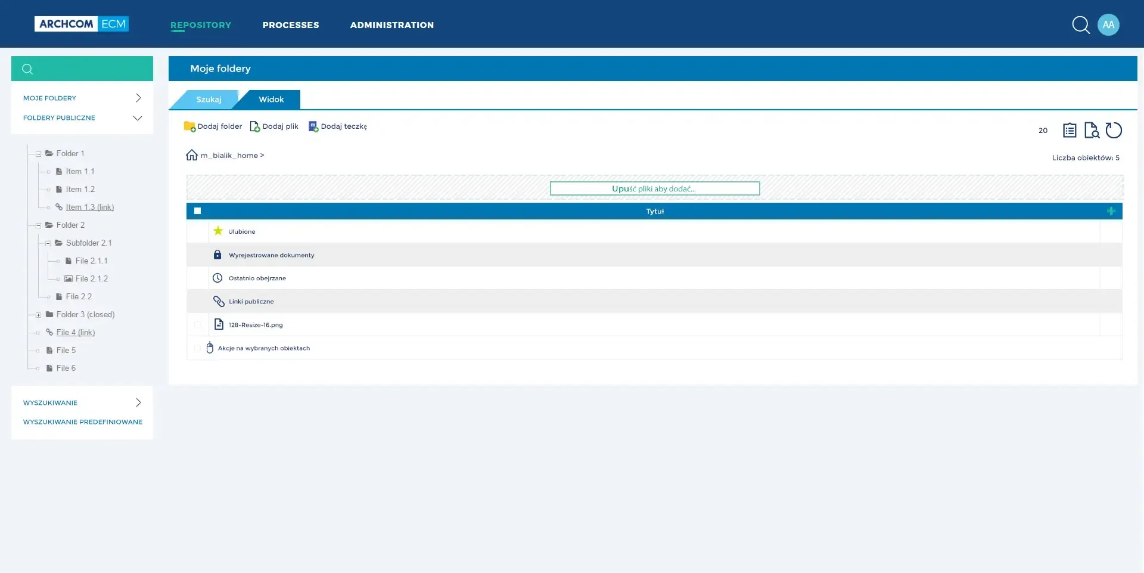Collapse FOLDERY PUBLICZNE with the down chevron
Viewport: 1144px width, 573px height.
point(138,118)
